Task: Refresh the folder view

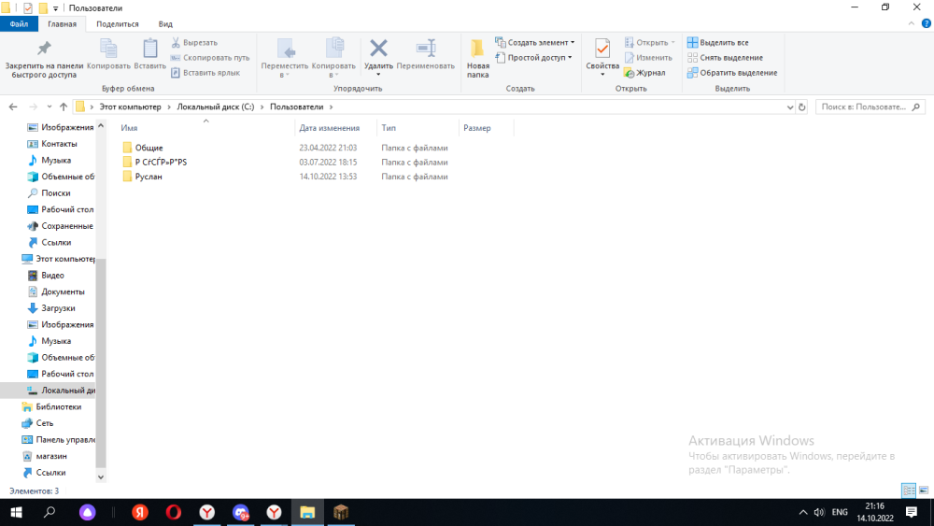Action: click(x=801, y=107)
